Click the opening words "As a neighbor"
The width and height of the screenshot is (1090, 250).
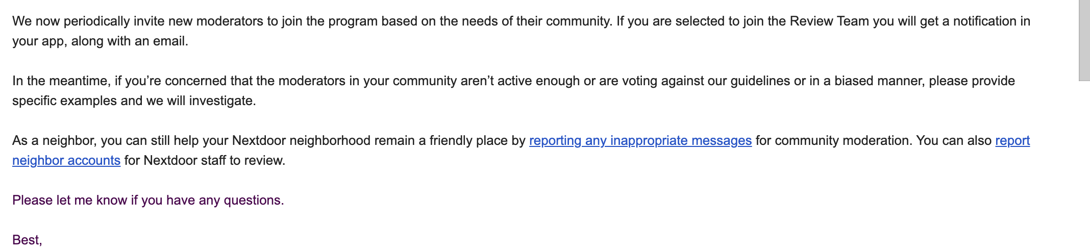[x=54, y=141]
